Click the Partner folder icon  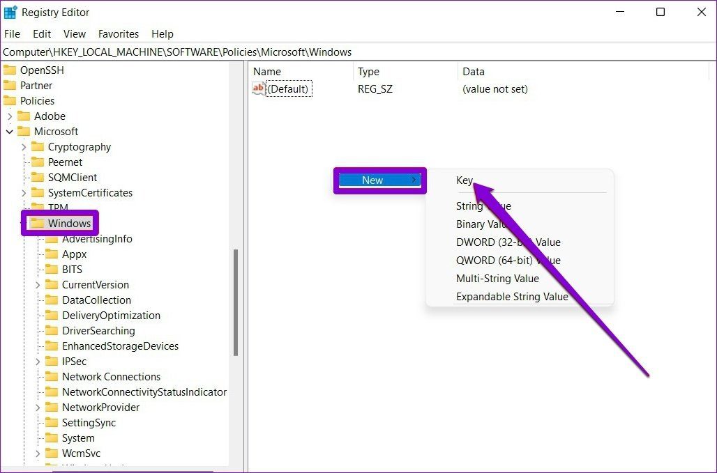pyautogui.click(x=10, y=86)
